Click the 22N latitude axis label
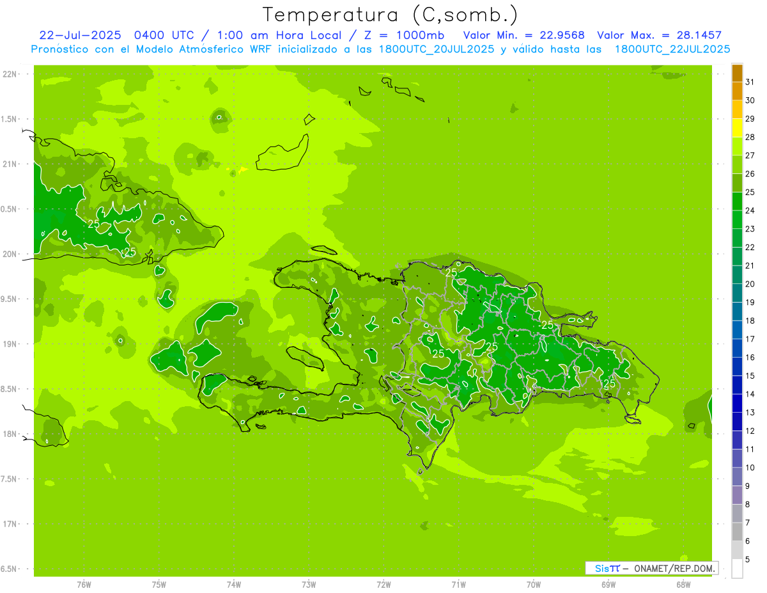The width and height of the screenshot is (767, 593). pyautogui.click(x=10, y=74)
